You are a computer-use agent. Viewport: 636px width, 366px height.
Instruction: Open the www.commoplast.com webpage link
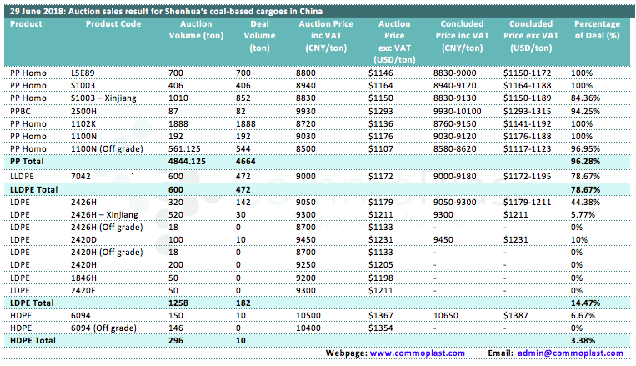tap(413, 353)
